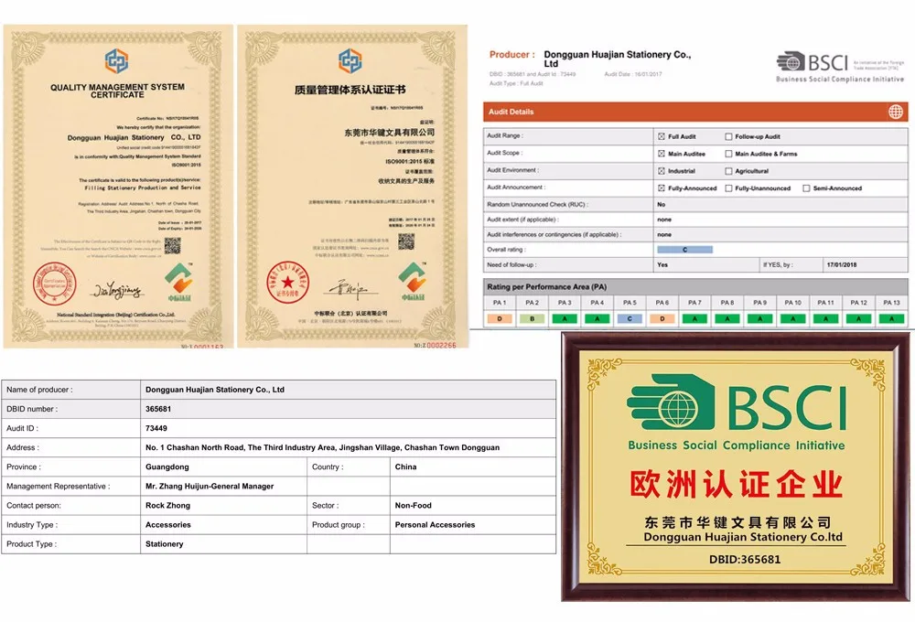Click the DBID number value 365681 in table

tap(158, 409)
